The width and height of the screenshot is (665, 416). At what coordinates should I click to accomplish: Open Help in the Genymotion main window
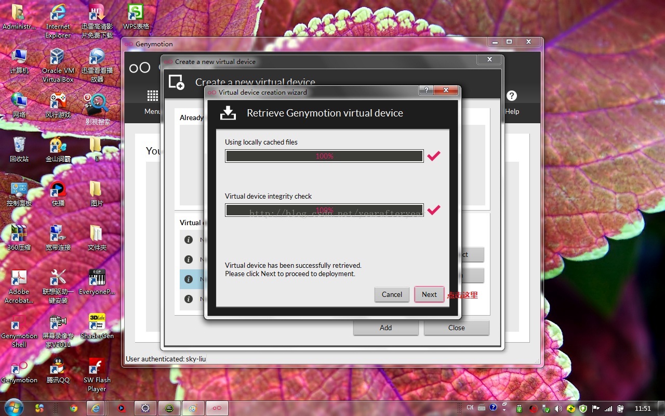click(x=512, y=102)
